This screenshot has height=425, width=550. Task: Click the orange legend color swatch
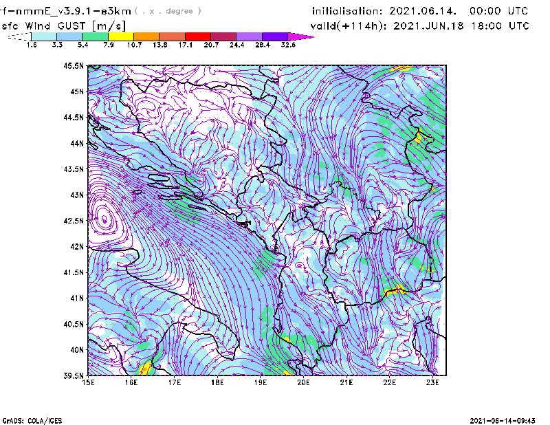pos(146,36)
